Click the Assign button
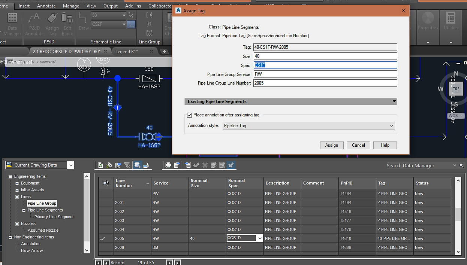 (331, 145)
